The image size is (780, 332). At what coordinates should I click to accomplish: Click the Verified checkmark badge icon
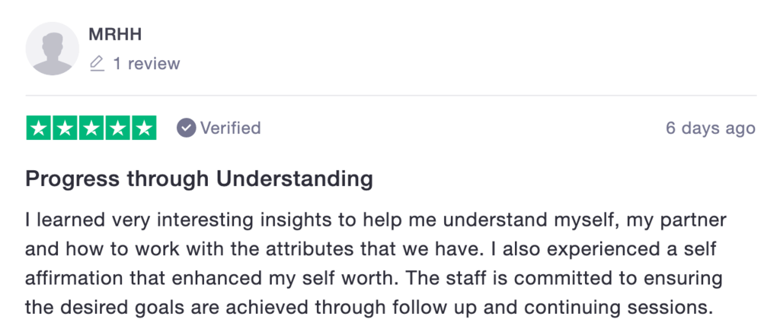(x=186, y=128)
